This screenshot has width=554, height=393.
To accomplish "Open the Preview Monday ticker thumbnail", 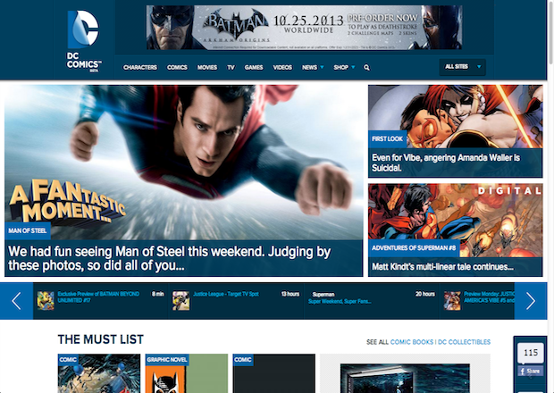I will (x=452, y=301).
